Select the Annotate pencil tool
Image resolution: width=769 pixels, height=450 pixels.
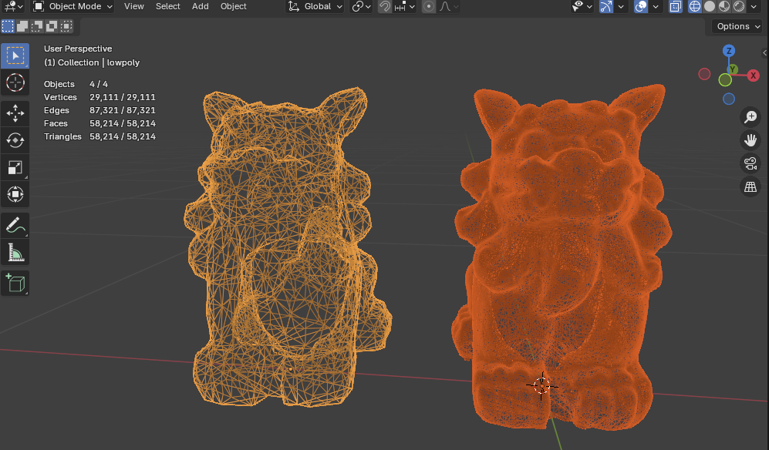pyautogui.click(x=15, y=226)
